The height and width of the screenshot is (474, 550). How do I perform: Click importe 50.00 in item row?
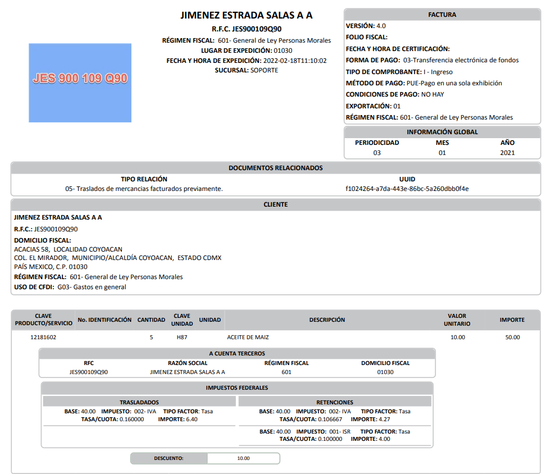(512, 338)
